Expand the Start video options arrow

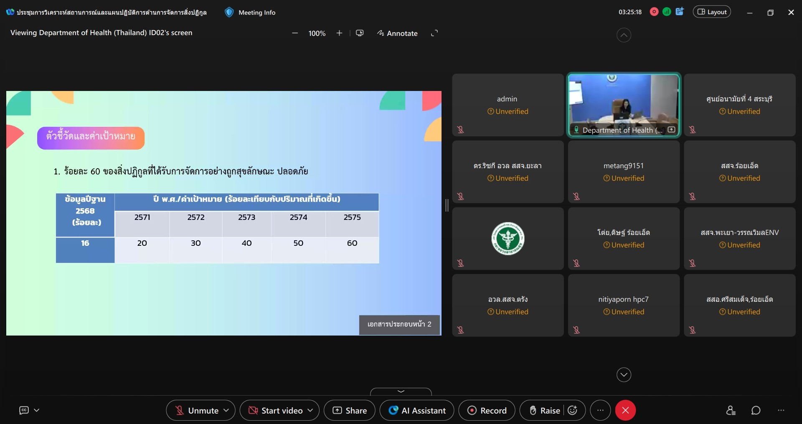pyautogui.click(x=310, y=411)
